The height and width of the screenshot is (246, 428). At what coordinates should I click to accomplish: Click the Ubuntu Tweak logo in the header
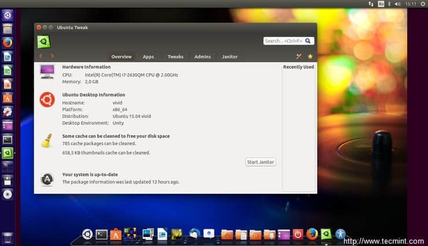pyautogui.click(x=44, y=42)
